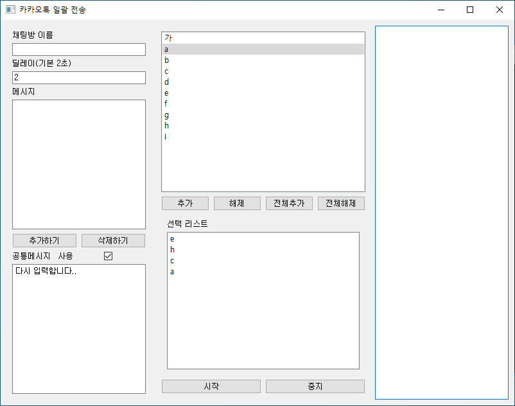The width and height of the screenshot is (515, 406).
Task: Click the 추가 button
Action: pos(185,204)
